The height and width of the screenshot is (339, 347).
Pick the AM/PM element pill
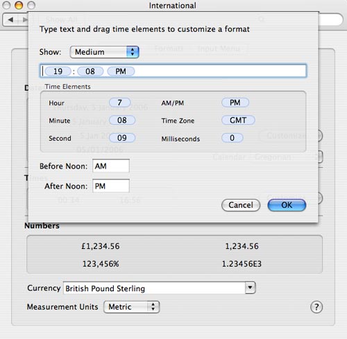coord(235,103)
